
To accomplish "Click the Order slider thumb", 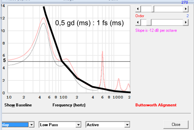I will tap(149, 23).
